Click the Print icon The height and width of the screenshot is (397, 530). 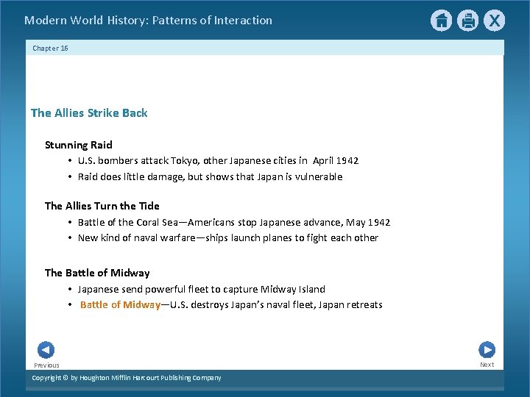(468, 21)
